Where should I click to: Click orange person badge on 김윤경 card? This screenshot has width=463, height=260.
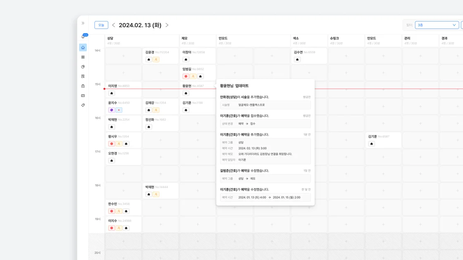[x=156, y=59]
